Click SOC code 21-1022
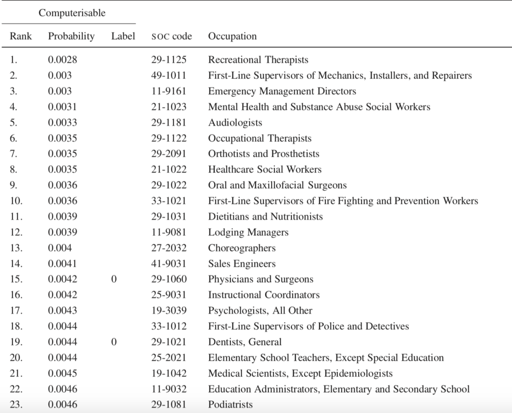512x413 pixels. coord(168,169)
